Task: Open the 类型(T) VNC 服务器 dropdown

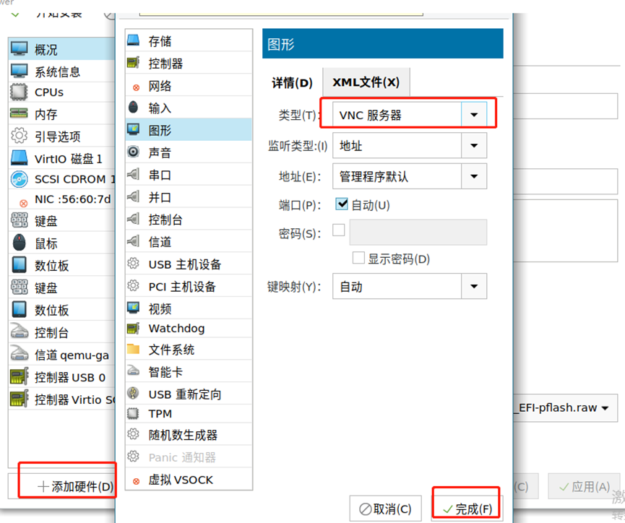Action: [410, 115]
